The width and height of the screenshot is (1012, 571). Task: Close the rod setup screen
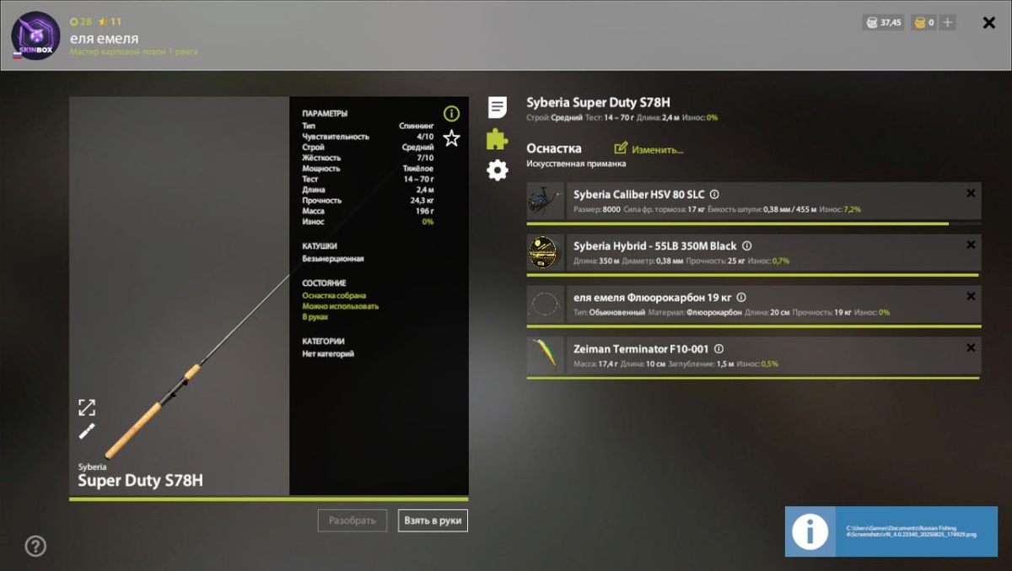tap(989, 23)
